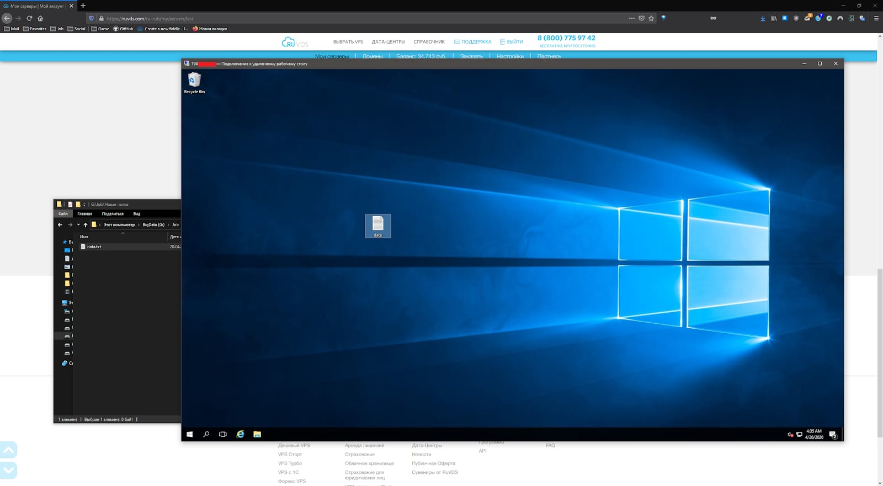This screenshot has height=486, width=883.
Task: Click Explorer quick access star icon
Action: tap(65, 242)
